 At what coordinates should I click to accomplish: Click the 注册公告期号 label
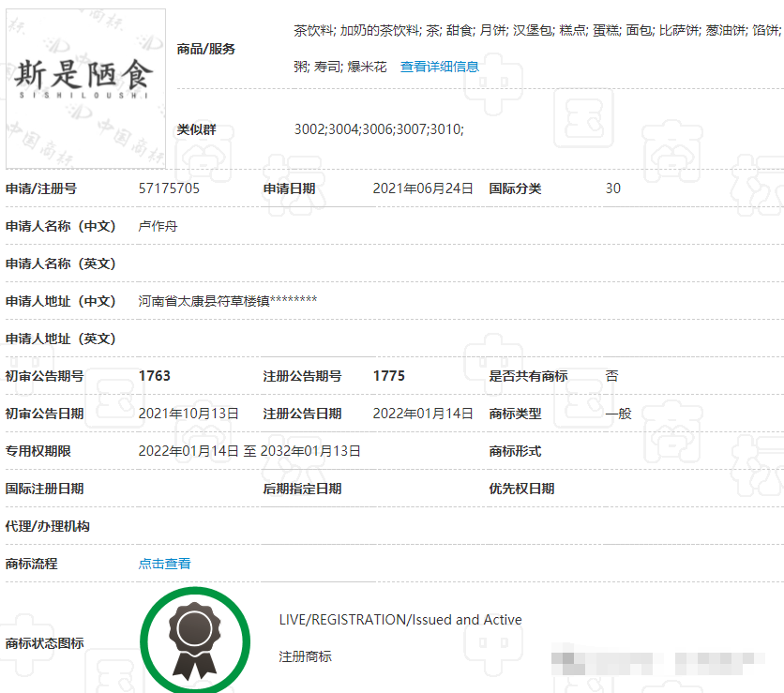point(303,376)
